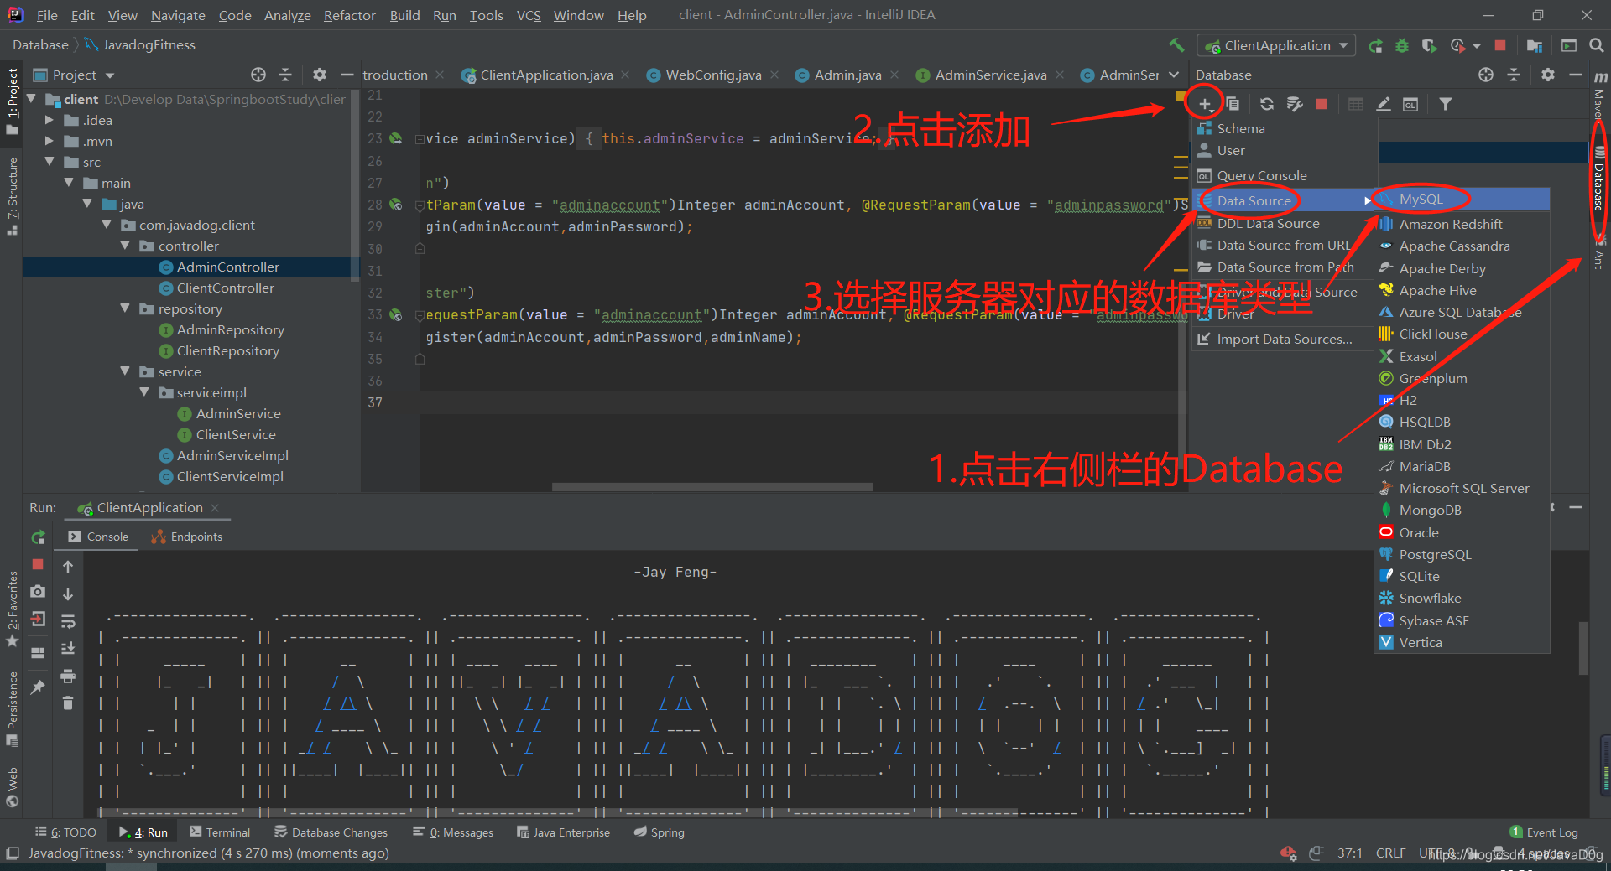Edit data in the Database table icon
The image size is (1611, 871).
[1356, 104]
